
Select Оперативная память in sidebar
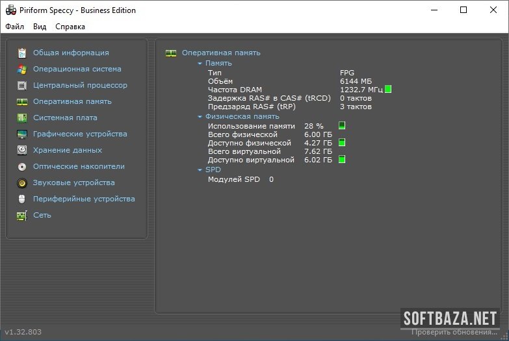[x=72, y=101]
